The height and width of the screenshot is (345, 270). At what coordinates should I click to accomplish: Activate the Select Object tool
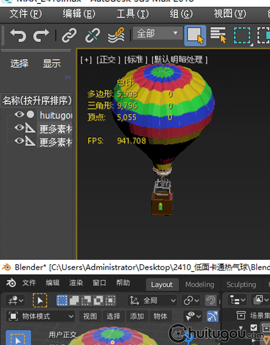coord(195,35)
